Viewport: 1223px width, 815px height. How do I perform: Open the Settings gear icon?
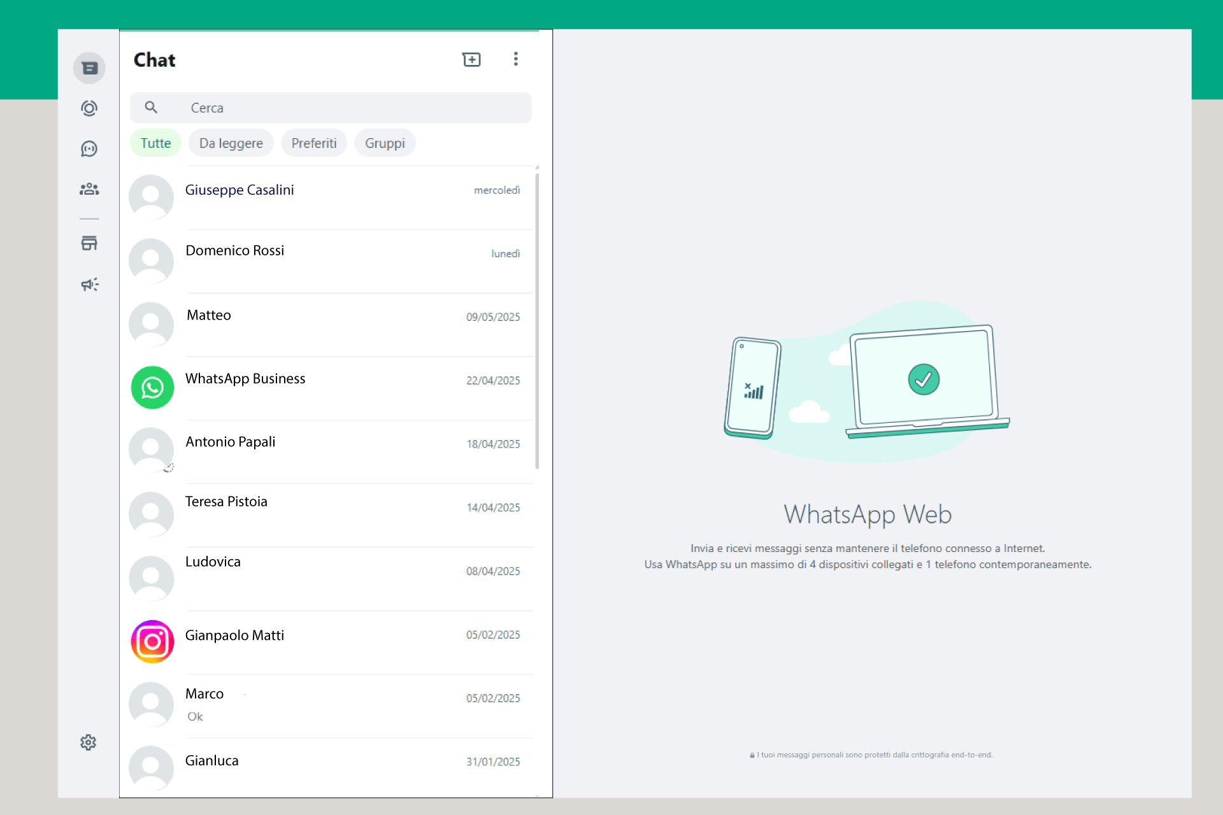click(x=89, y=742)
